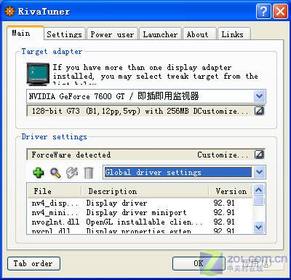Select the nv4_disp... Display driver row
Screen dimensions: 291x280
click(x=140, y=203)
